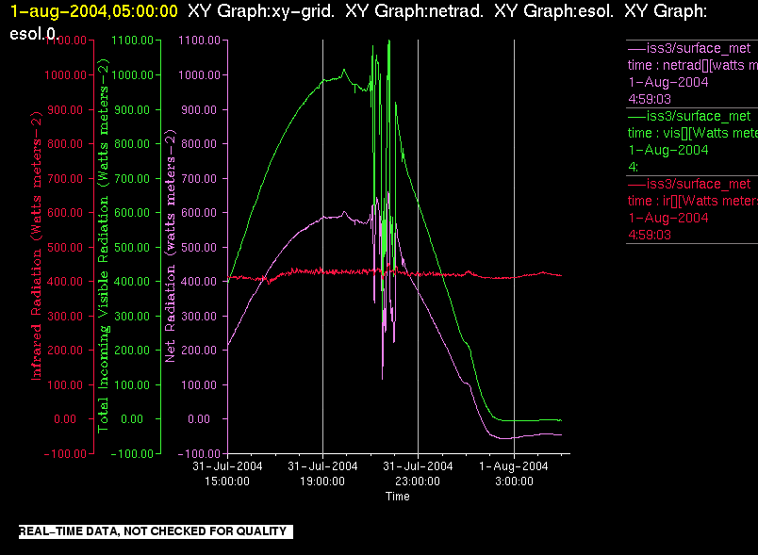Click the real-time data quality disclaimer banner
The image size is (758, 555).
tap(156, 531)
